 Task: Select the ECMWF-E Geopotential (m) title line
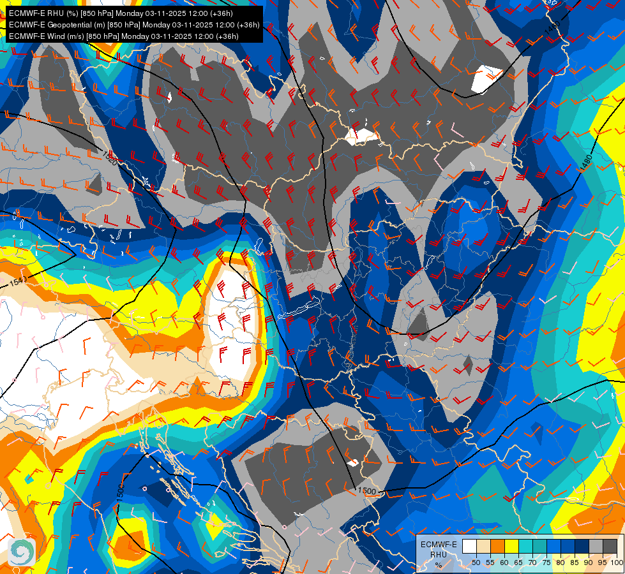tap(134, 25)
